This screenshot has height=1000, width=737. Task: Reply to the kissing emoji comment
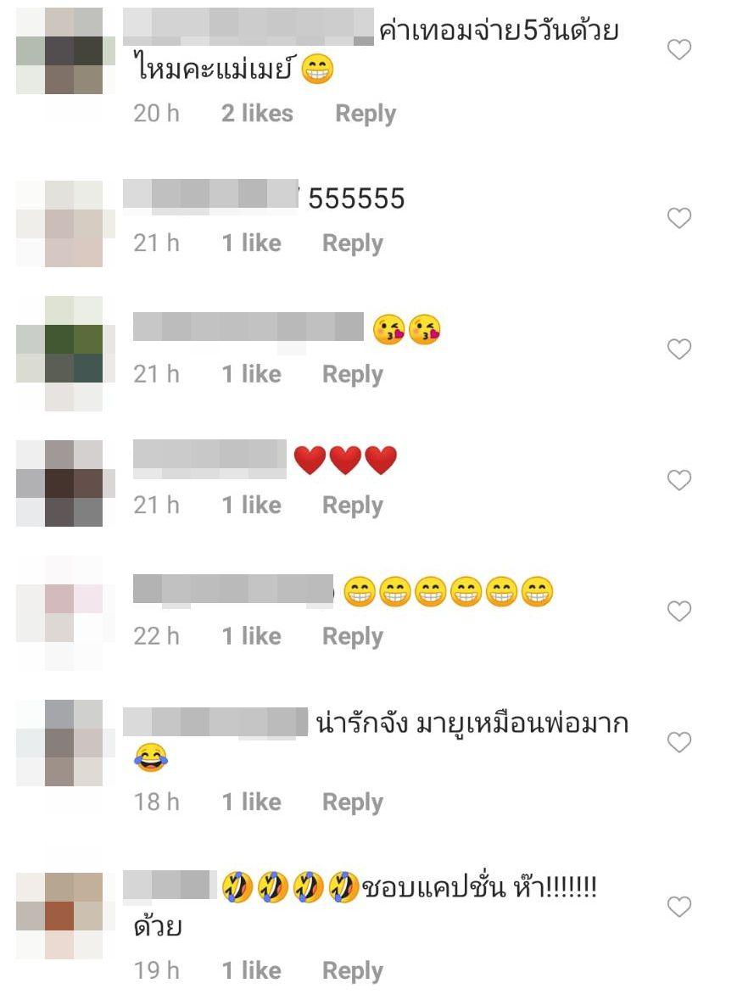pos(353,375)
